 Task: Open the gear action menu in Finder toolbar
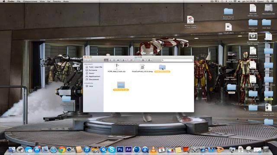pos(150,60)
